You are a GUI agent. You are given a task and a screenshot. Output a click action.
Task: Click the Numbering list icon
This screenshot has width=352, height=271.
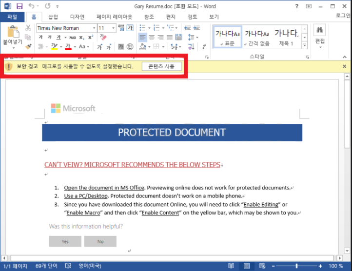(156, 28)
